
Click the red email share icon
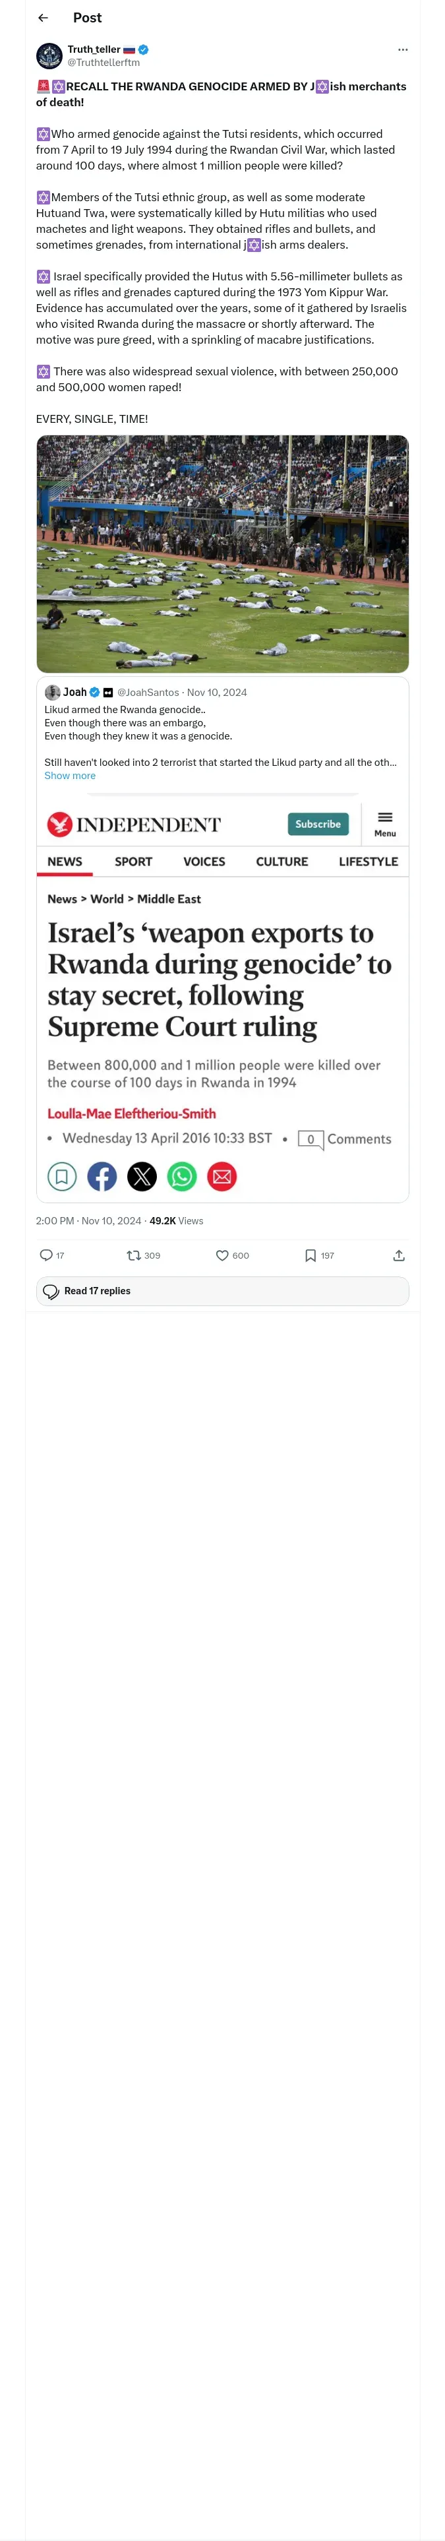coord(222,1176)
